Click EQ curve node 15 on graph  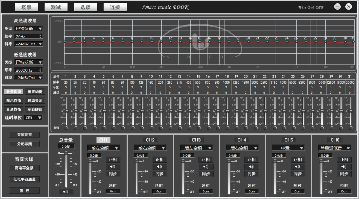coord(200,42)
